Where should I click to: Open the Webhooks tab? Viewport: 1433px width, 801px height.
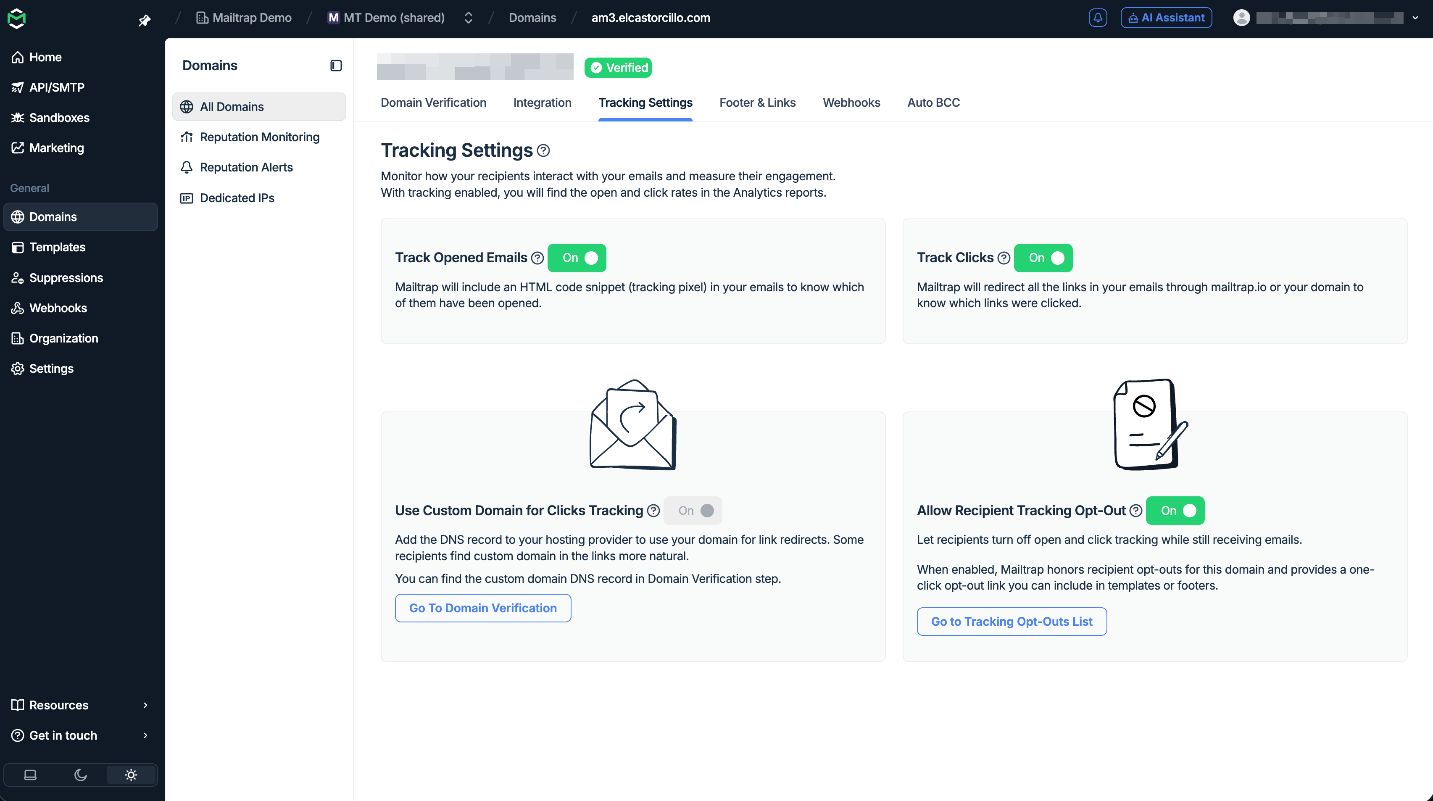[x=852, y=103]
